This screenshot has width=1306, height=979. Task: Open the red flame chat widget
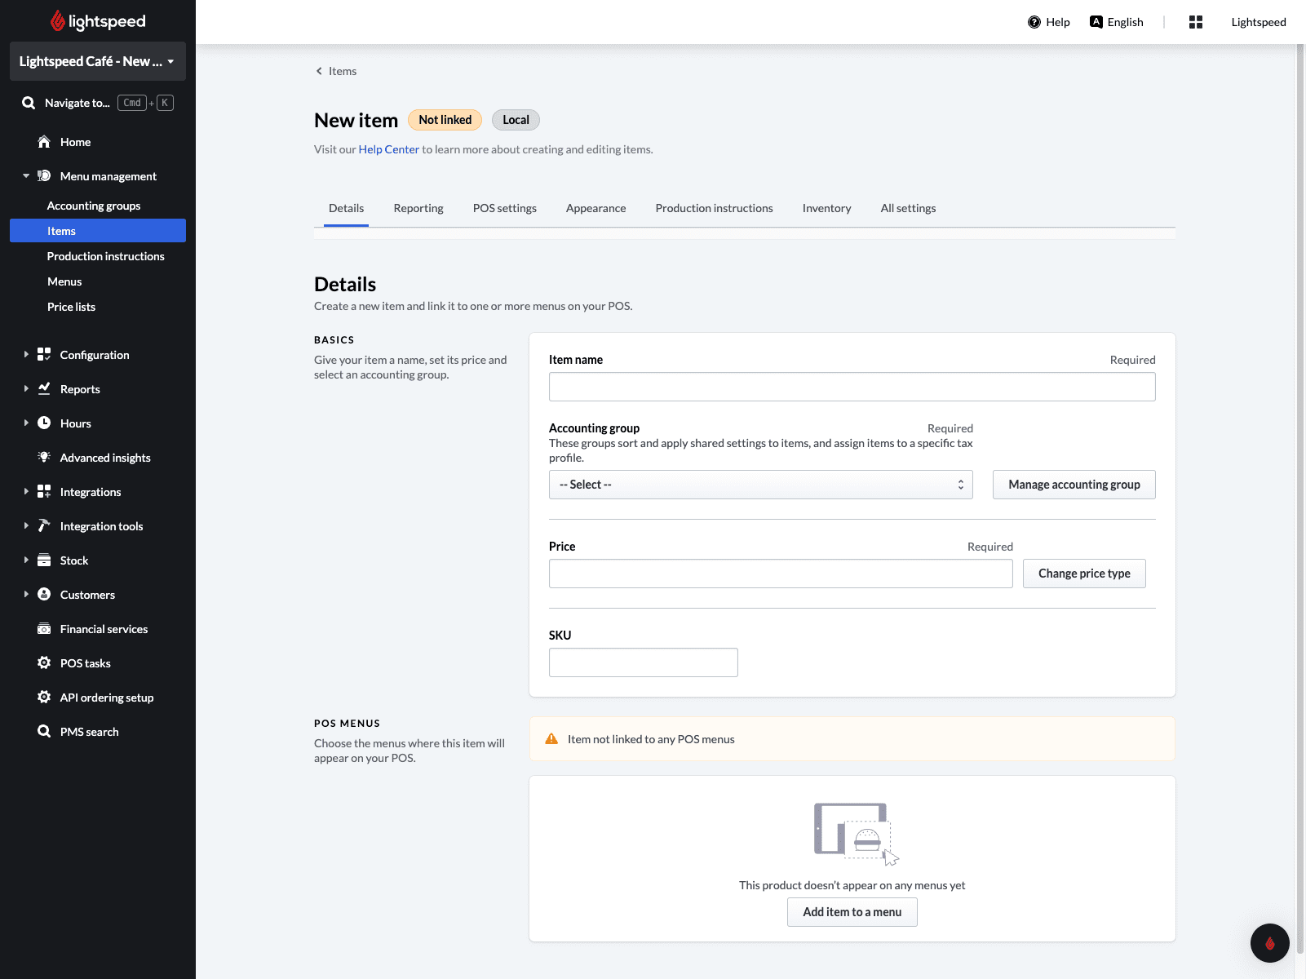coord(1269,943)
